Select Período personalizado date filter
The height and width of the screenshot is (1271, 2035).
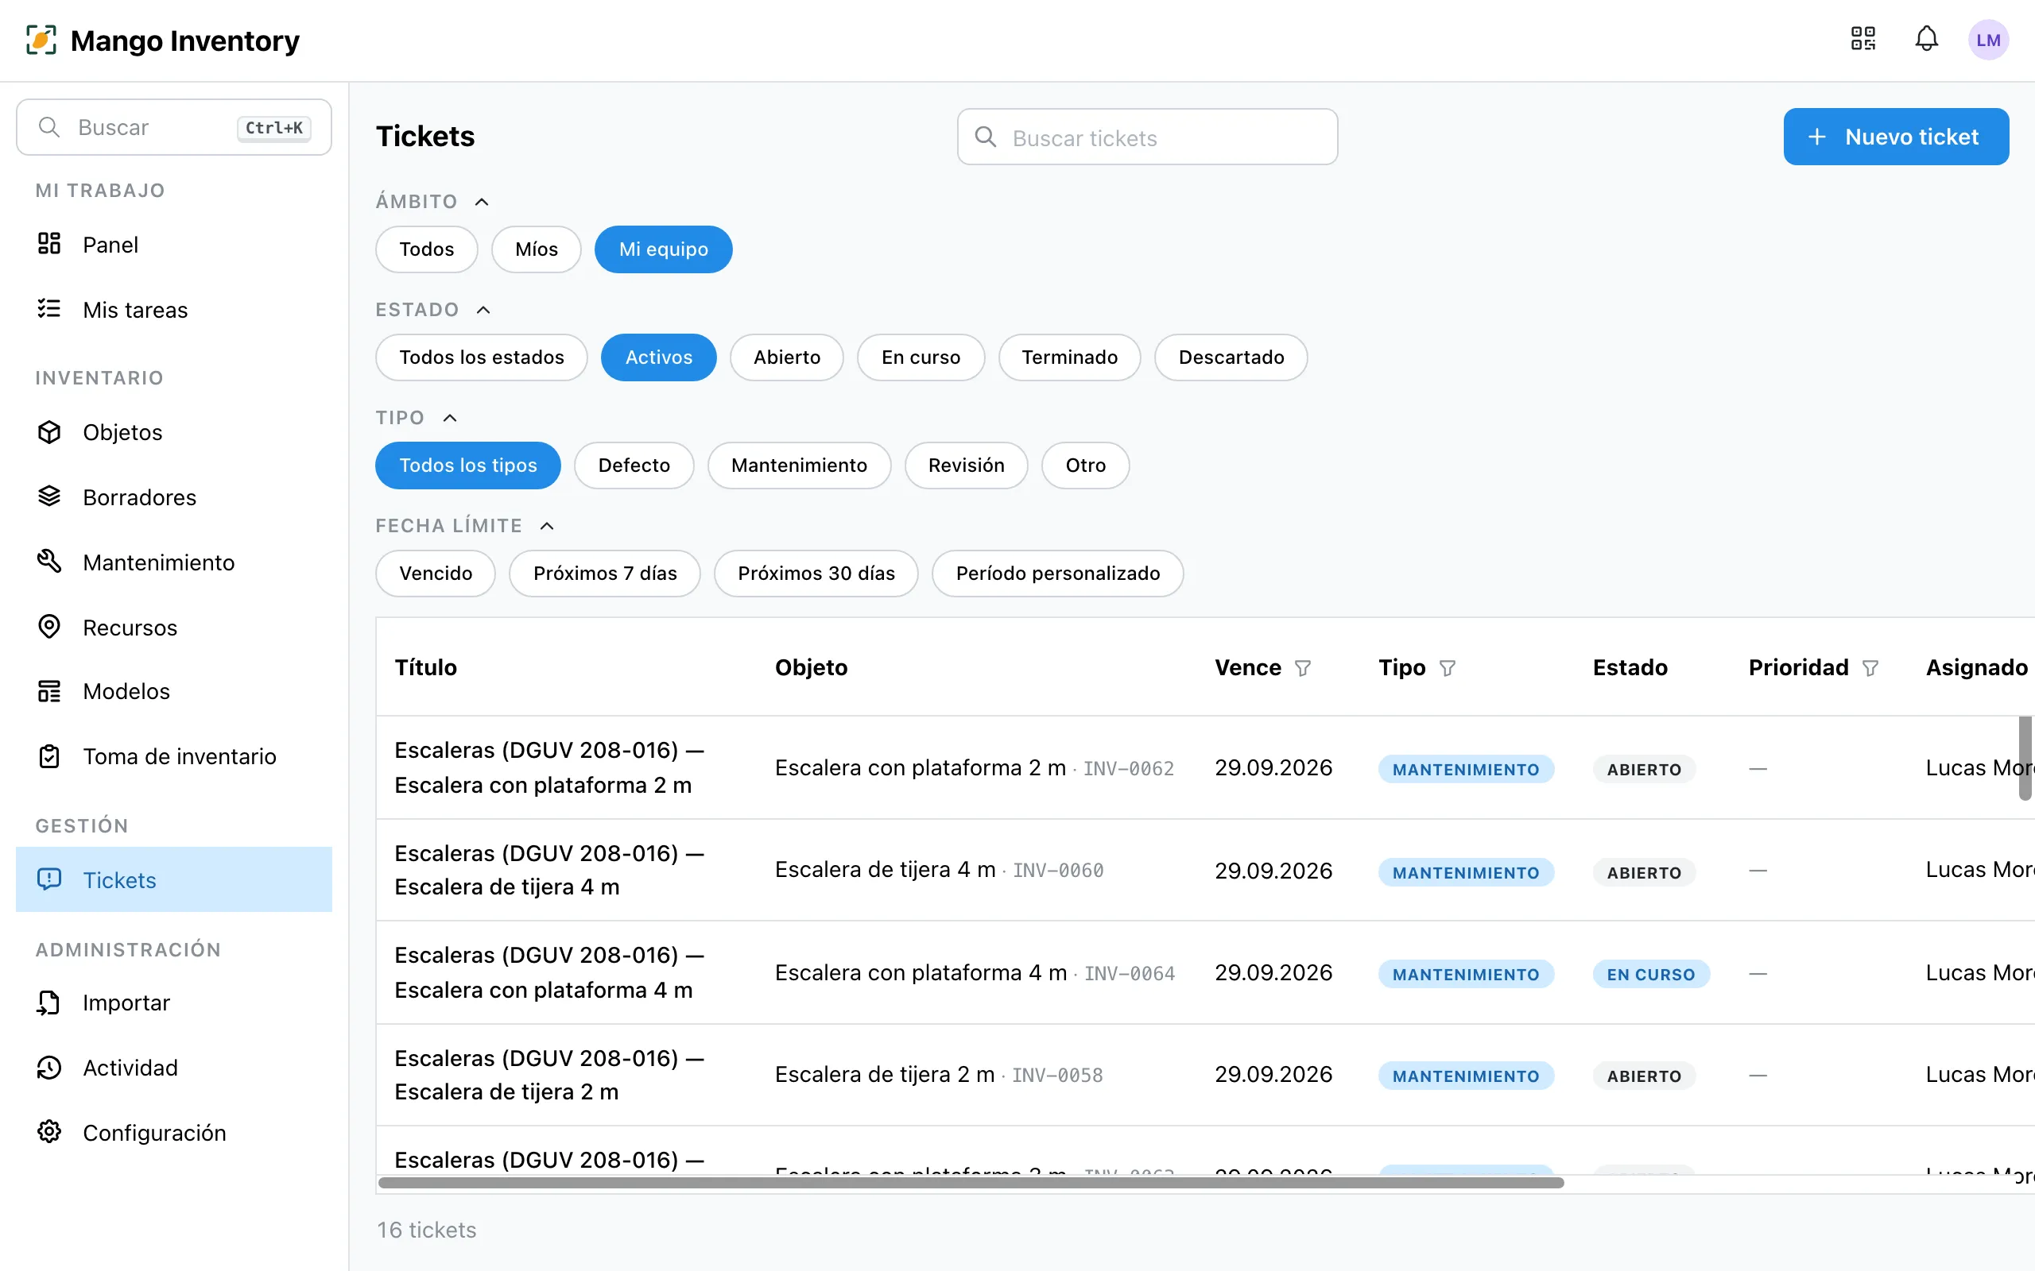[1058, 574]
